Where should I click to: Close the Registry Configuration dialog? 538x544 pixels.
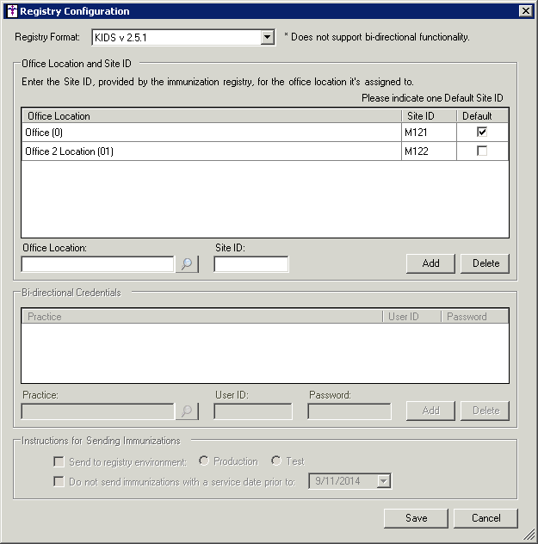point(525,11)
